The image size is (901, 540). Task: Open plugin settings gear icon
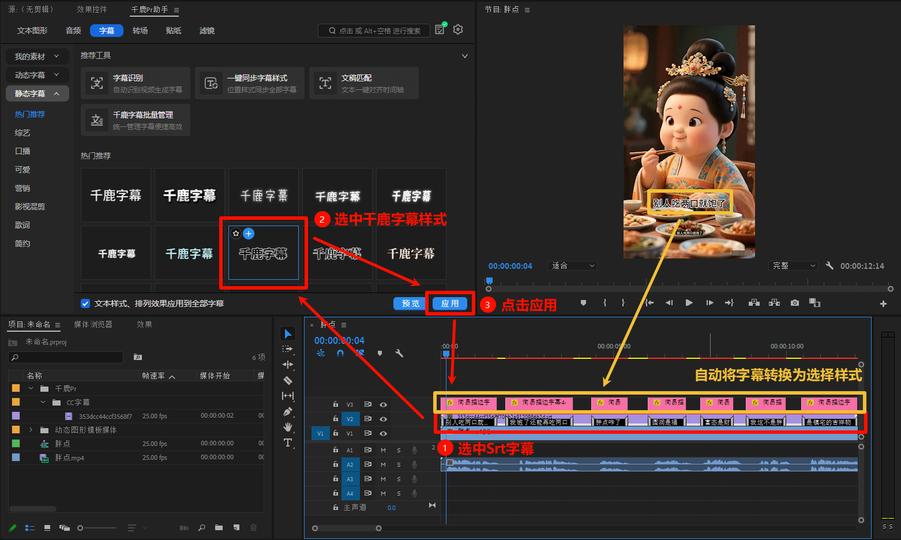pos(458,30)
